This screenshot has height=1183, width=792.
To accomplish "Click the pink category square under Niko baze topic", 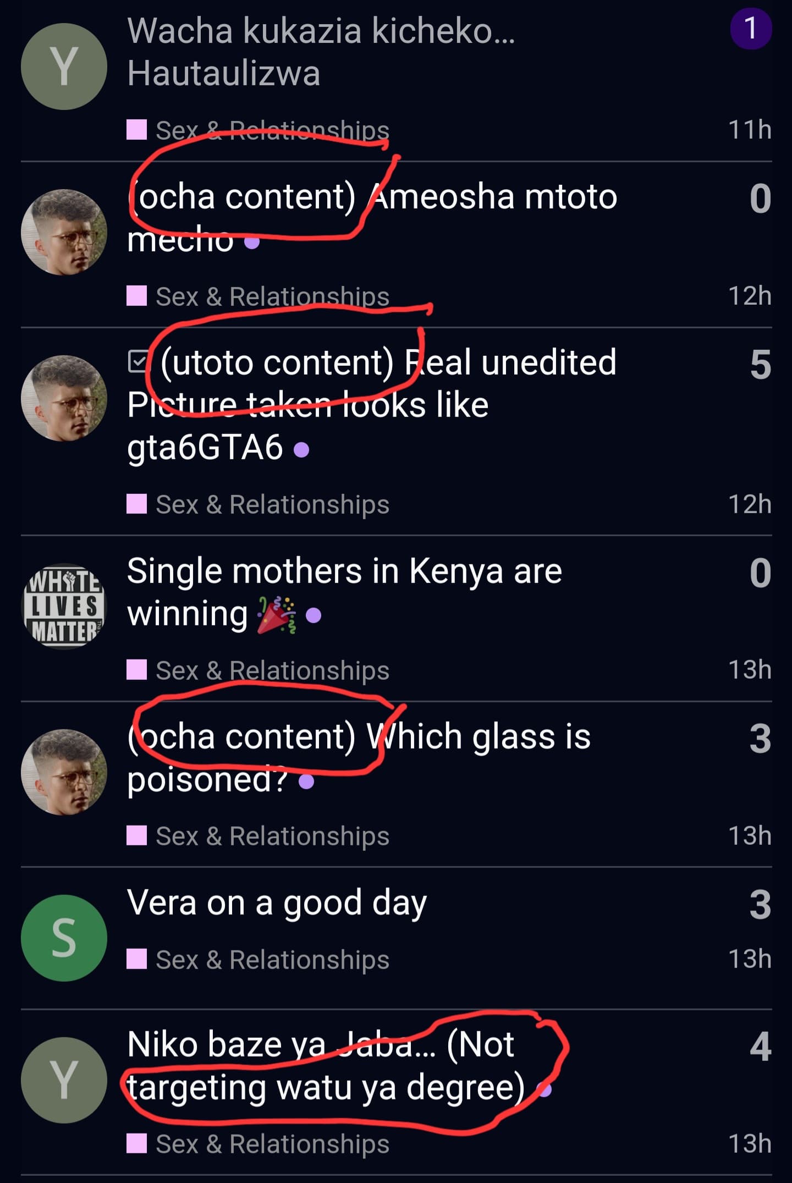I will point(136,1145).
